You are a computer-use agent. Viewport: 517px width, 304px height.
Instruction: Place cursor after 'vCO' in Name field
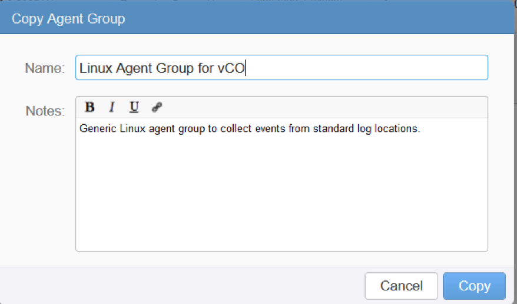click(246, 68)
